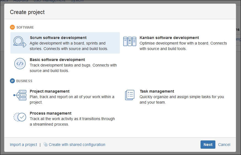Viewport: 241px width, 155px height.
Task: Click the Scrum description mentioning sprints and stories
Action: click(x=69, y=46)
